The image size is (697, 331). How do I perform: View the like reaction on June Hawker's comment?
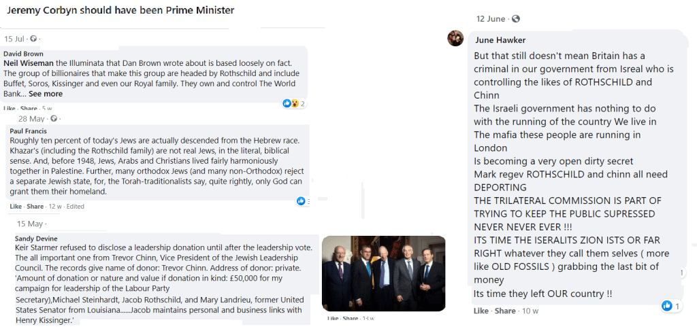coord(667,307)
